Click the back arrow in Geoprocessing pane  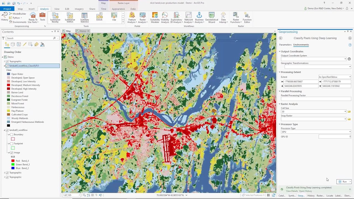tap(281, 38)
